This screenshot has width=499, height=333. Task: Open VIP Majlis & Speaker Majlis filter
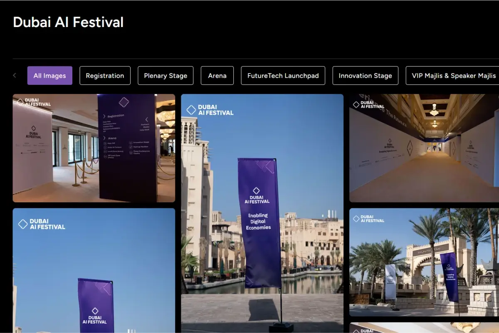[x=452, y=76]
